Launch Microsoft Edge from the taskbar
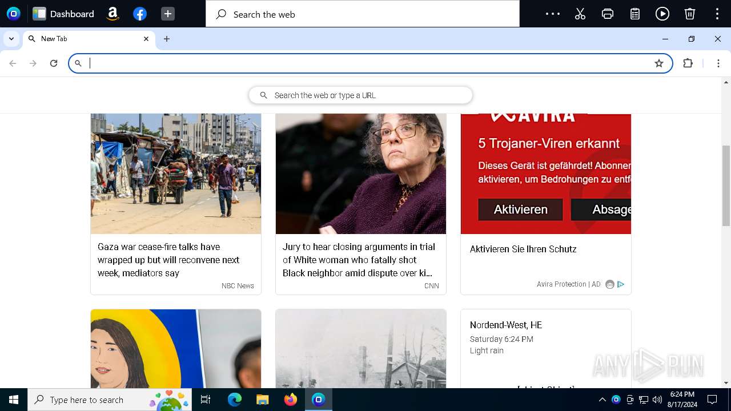 point(235,400)
